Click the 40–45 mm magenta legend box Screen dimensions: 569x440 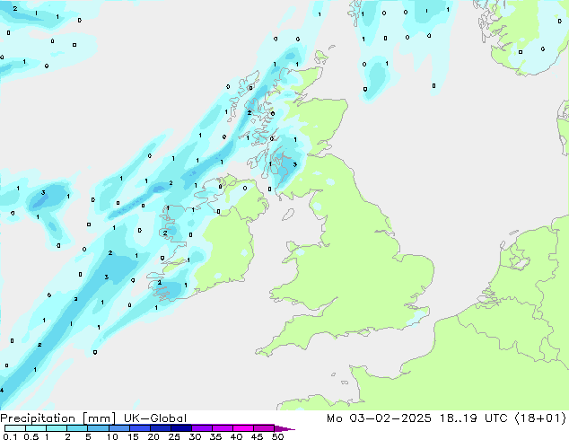(243, 428)
